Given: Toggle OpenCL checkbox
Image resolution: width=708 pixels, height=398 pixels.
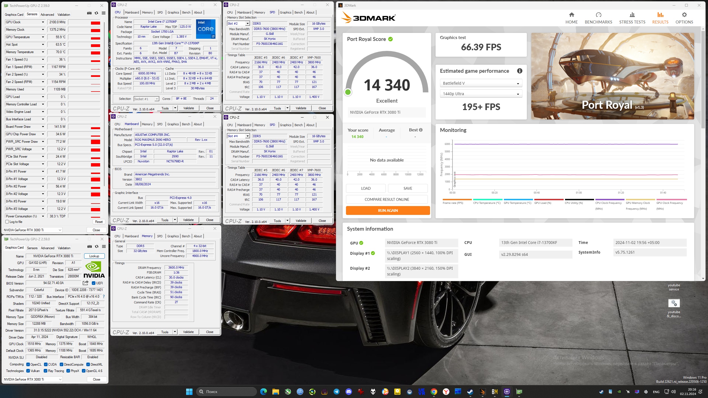Looking at the screenshot, I should (x=28, y=365).
